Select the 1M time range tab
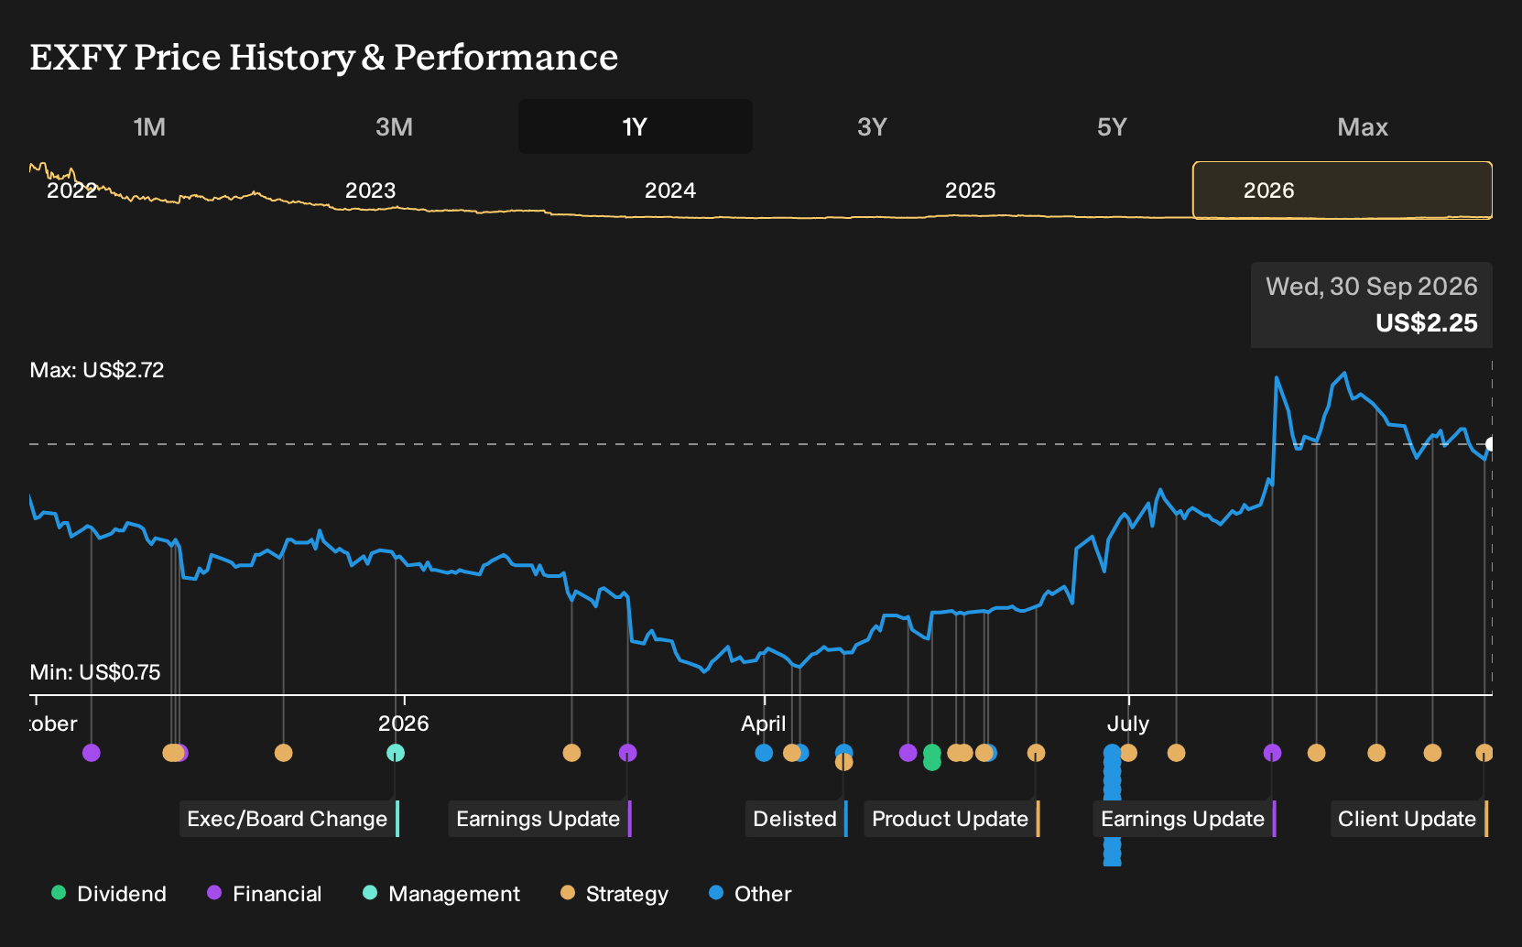 [149, 126]
